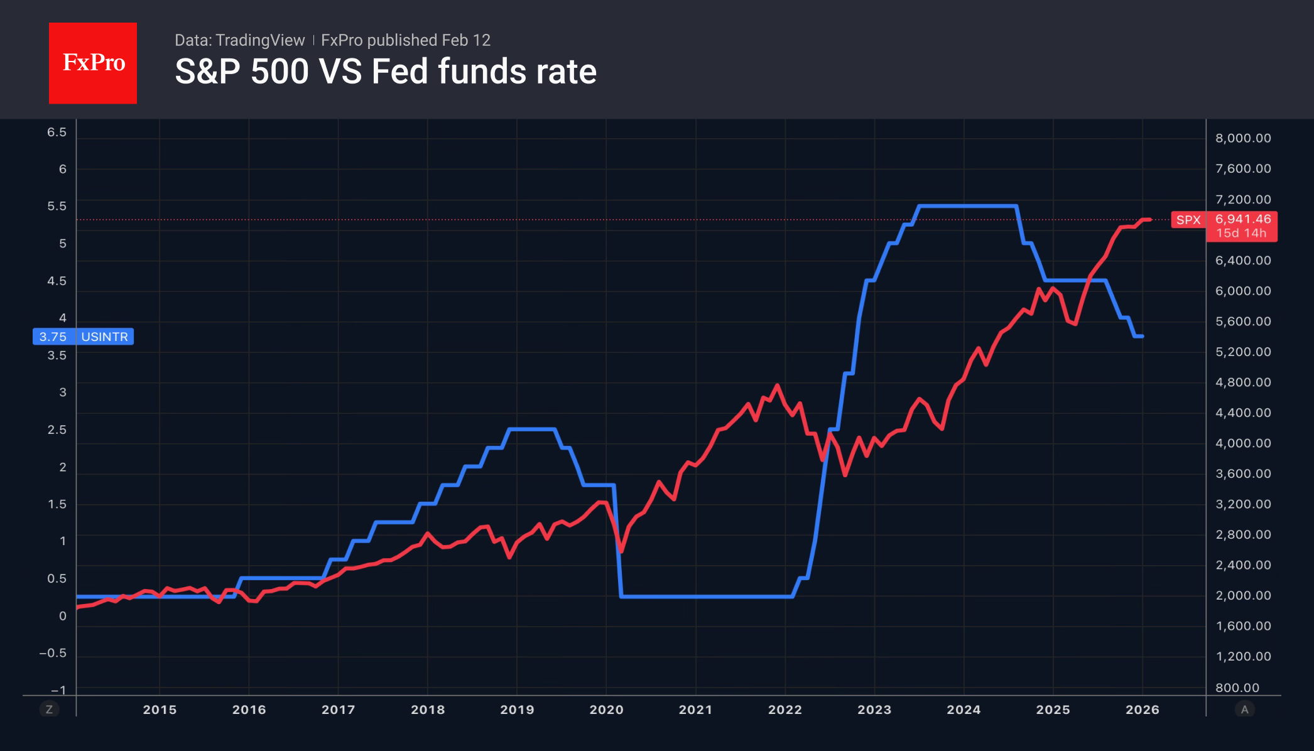This screenshot has height=751, width=1314.
Task: Click the 6,941.46 current price tag
Action: pyautogui.click(x=1242, y=219)
